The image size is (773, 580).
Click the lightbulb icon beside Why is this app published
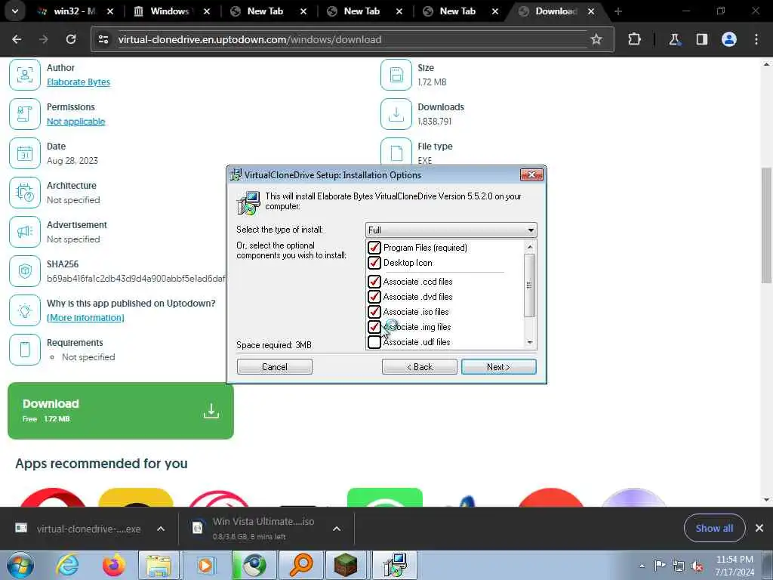[x=25, y=310]
